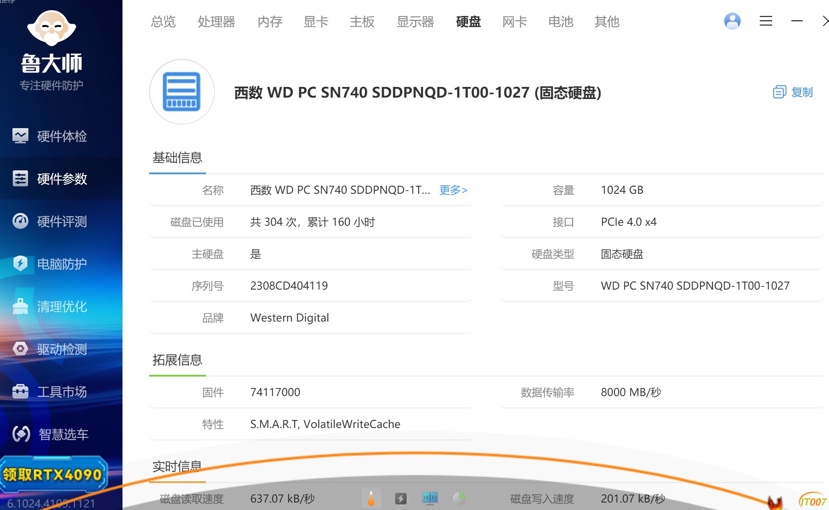Click the 拓展信息 section header

point(177,360)
